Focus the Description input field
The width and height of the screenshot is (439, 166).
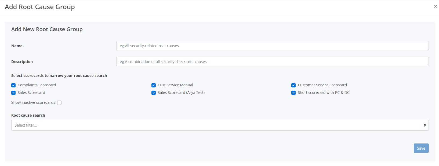(272, 62)
